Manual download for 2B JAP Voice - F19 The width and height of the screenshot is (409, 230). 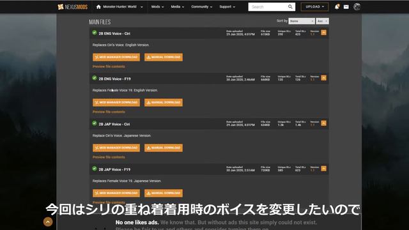click(164, 193)
